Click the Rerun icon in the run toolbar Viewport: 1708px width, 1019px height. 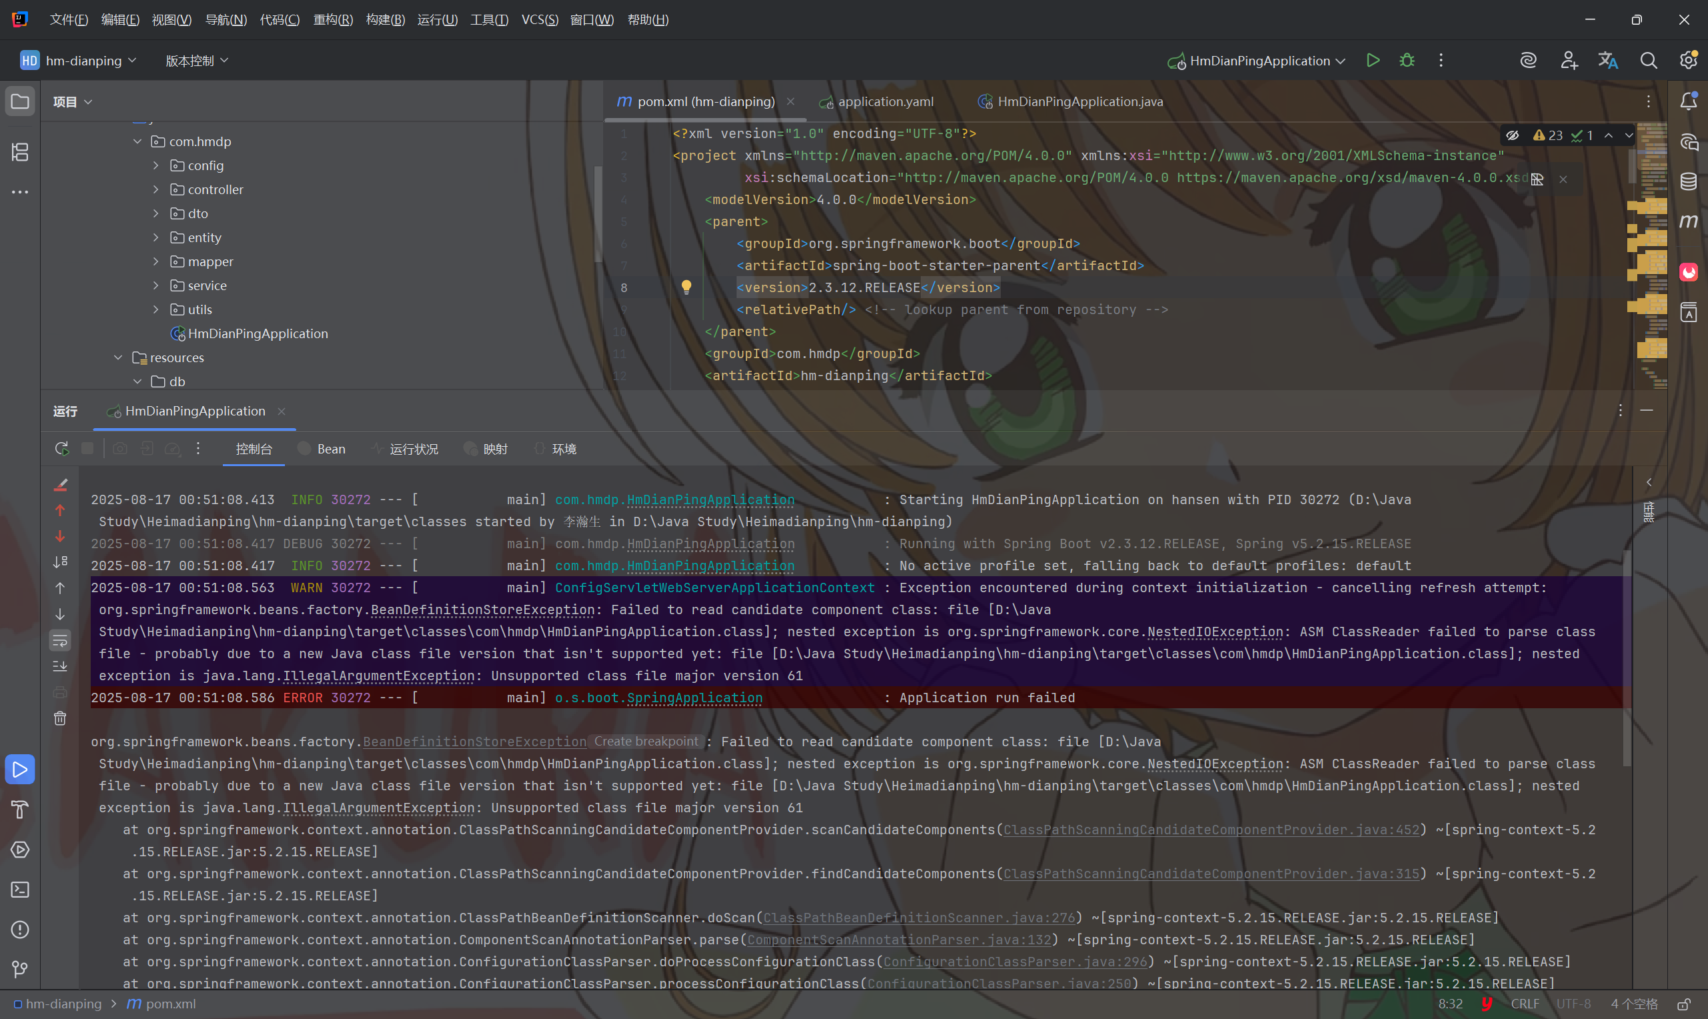point(62,448)
